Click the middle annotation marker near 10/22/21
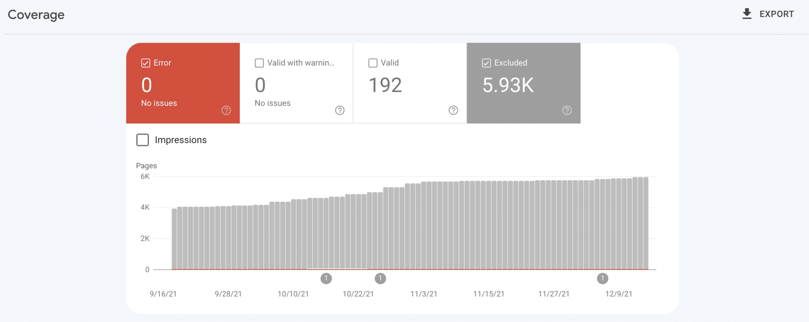The width and height of the screenshot is (809, 322). (x=380, y=279)
